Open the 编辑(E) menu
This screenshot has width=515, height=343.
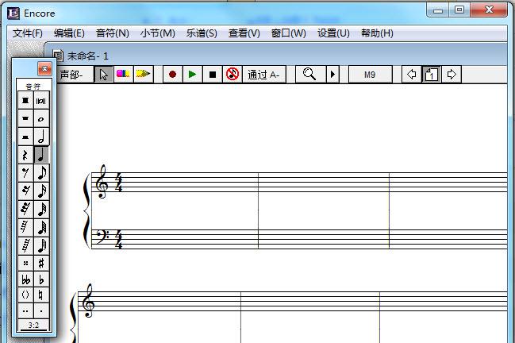[x=69, y=33]
